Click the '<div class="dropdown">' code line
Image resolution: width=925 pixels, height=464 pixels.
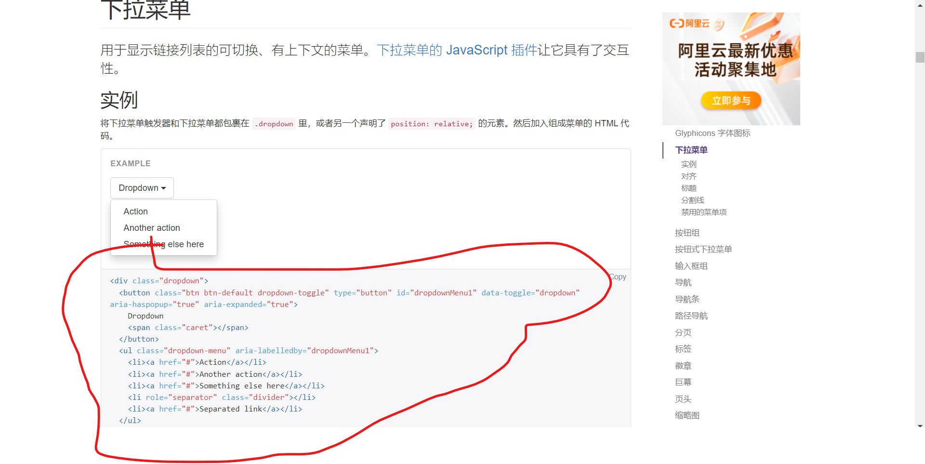(x=159, y=281)
